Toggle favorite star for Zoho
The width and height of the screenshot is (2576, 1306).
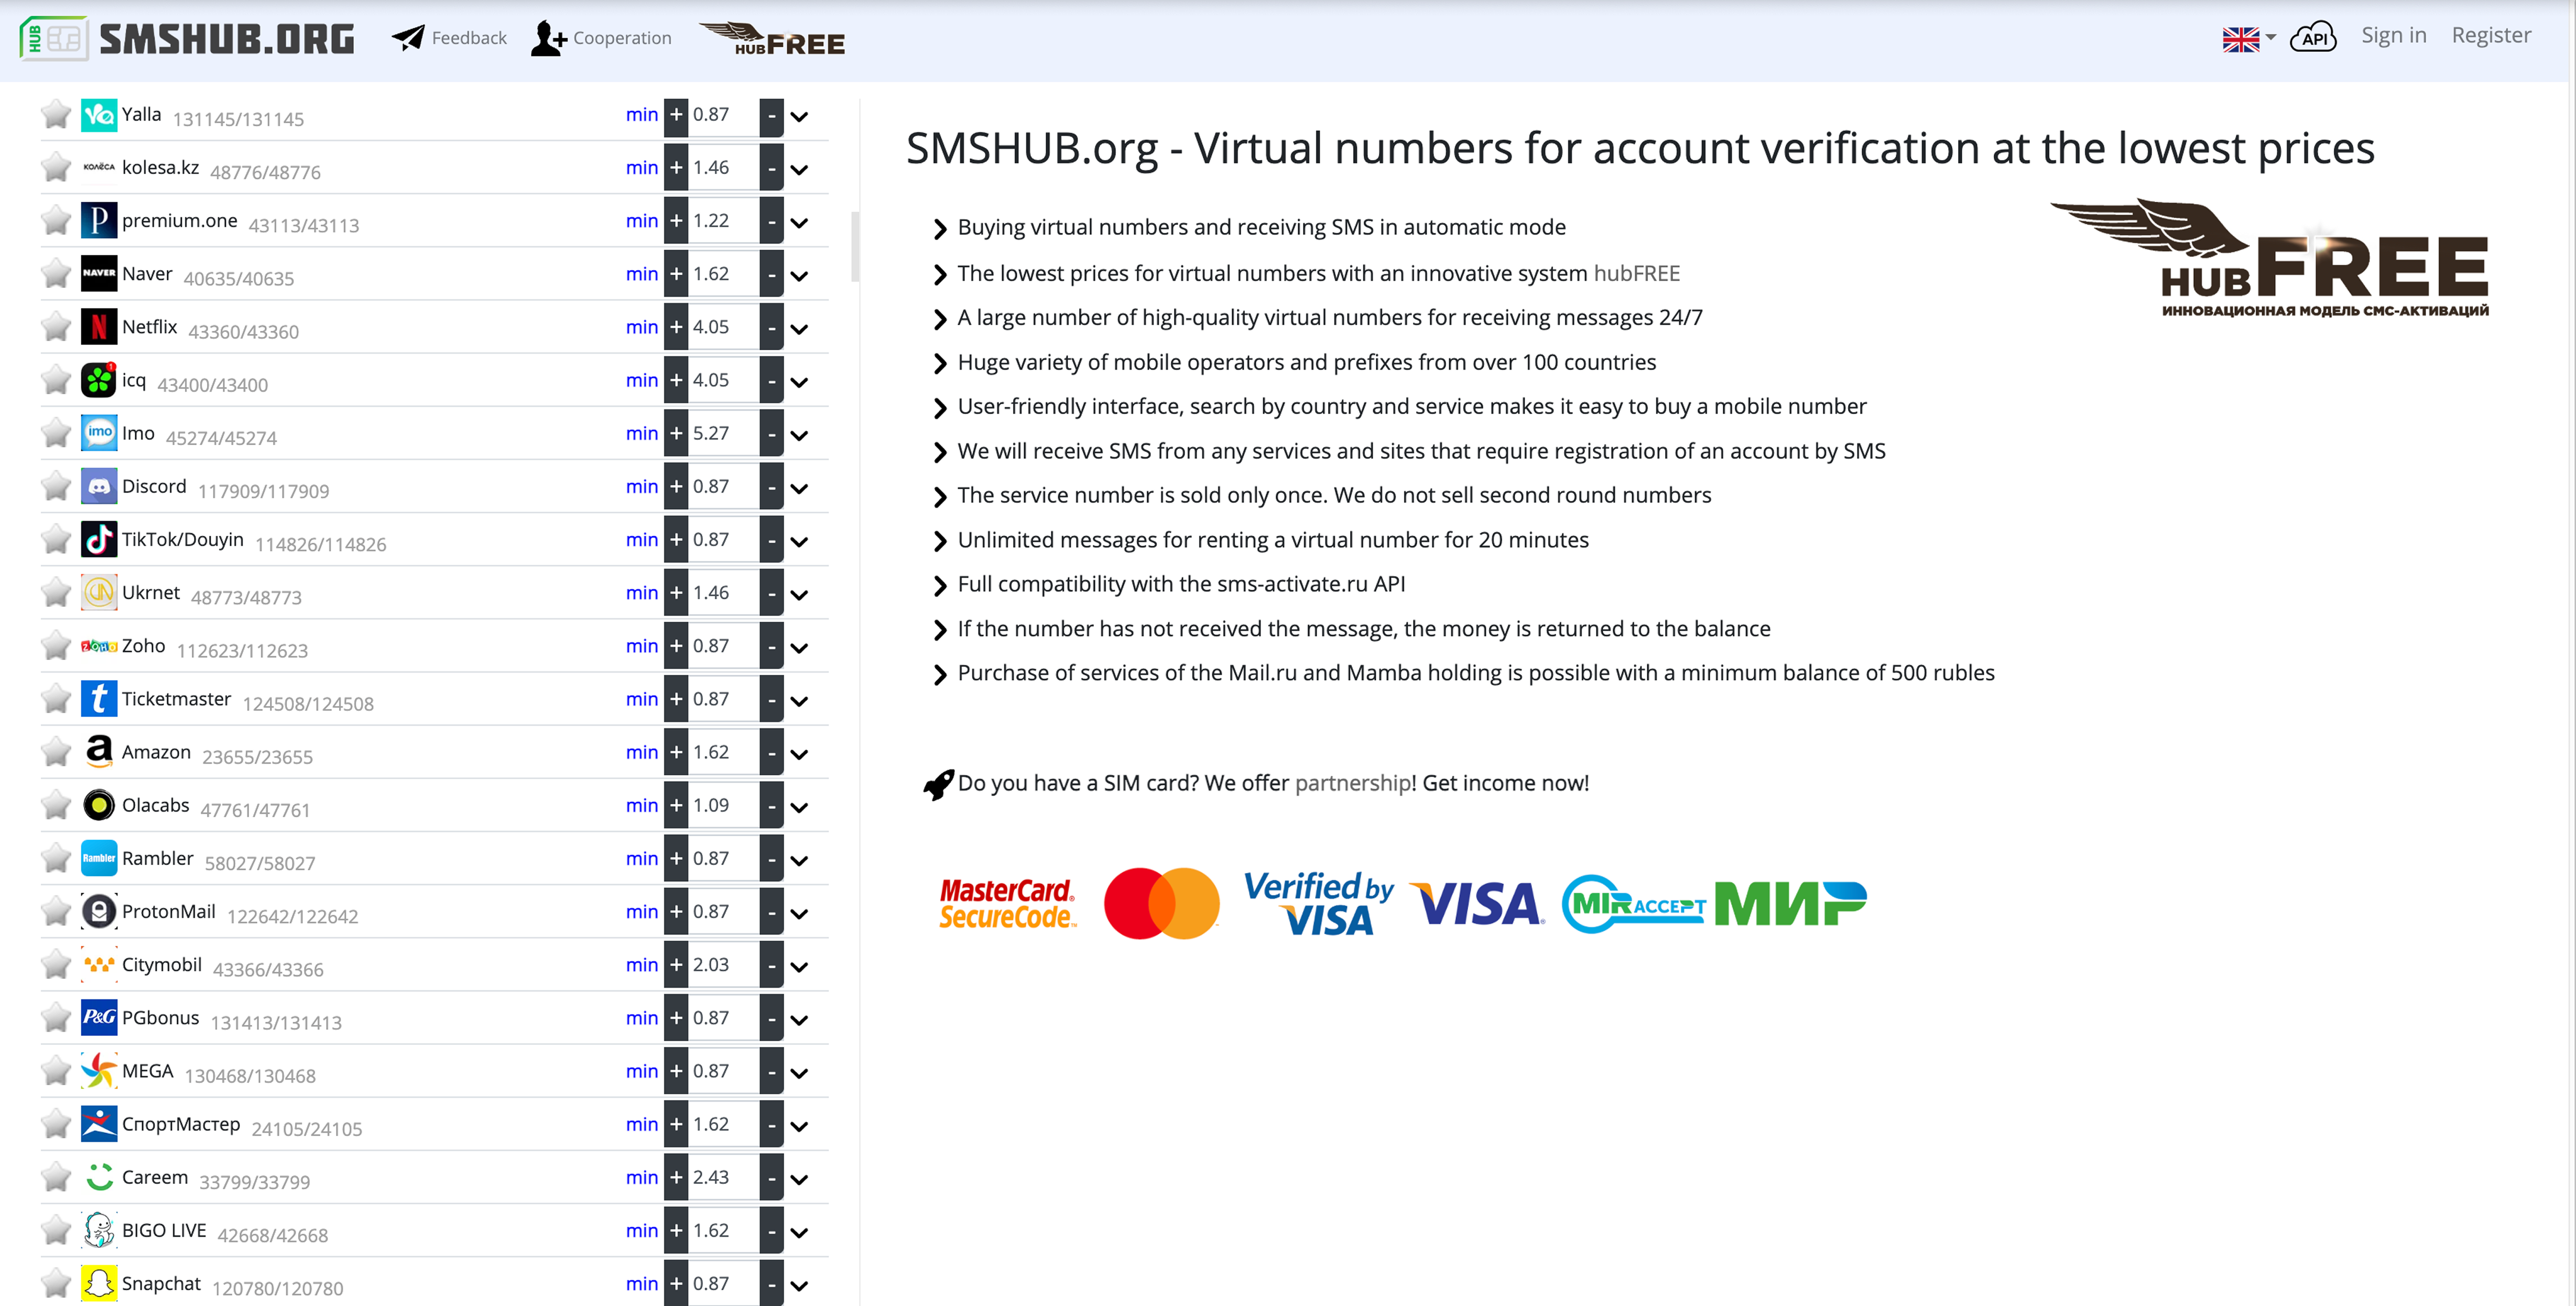coord(56,646)
